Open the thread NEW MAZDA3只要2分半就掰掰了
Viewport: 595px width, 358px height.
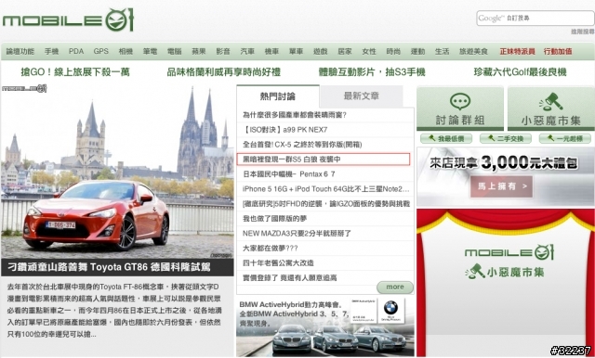pyautogui.click(x=297, y=234)
